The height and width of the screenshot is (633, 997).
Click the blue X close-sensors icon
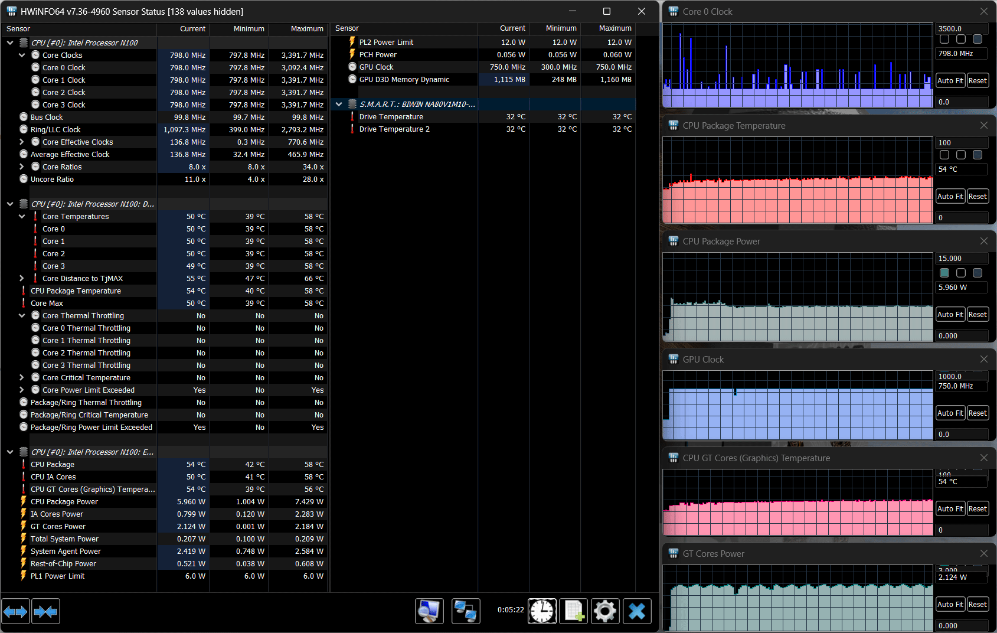click(637, 611)
